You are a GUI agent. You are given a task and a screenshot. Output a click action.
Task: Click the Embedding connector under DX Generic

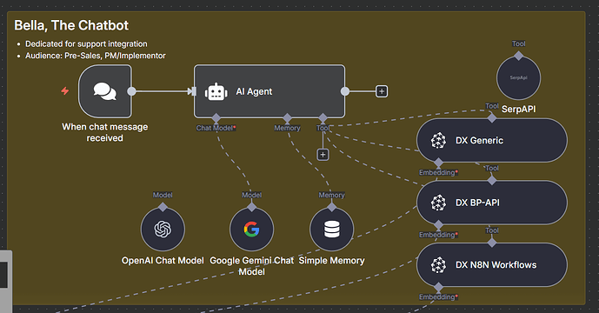(438, 163)
